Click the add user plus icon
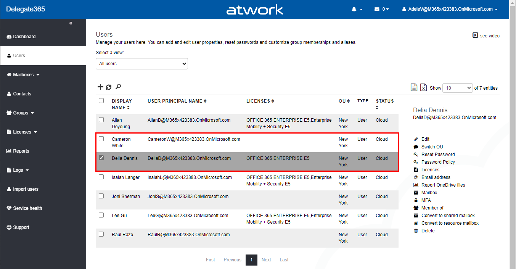The height and width of the screenshot is (269, 516). 100,87
